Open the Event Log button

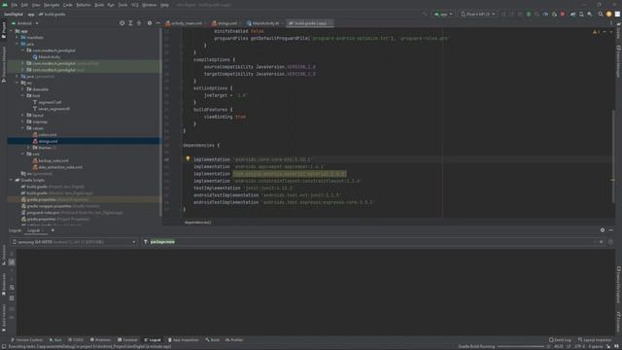[560, 340]
